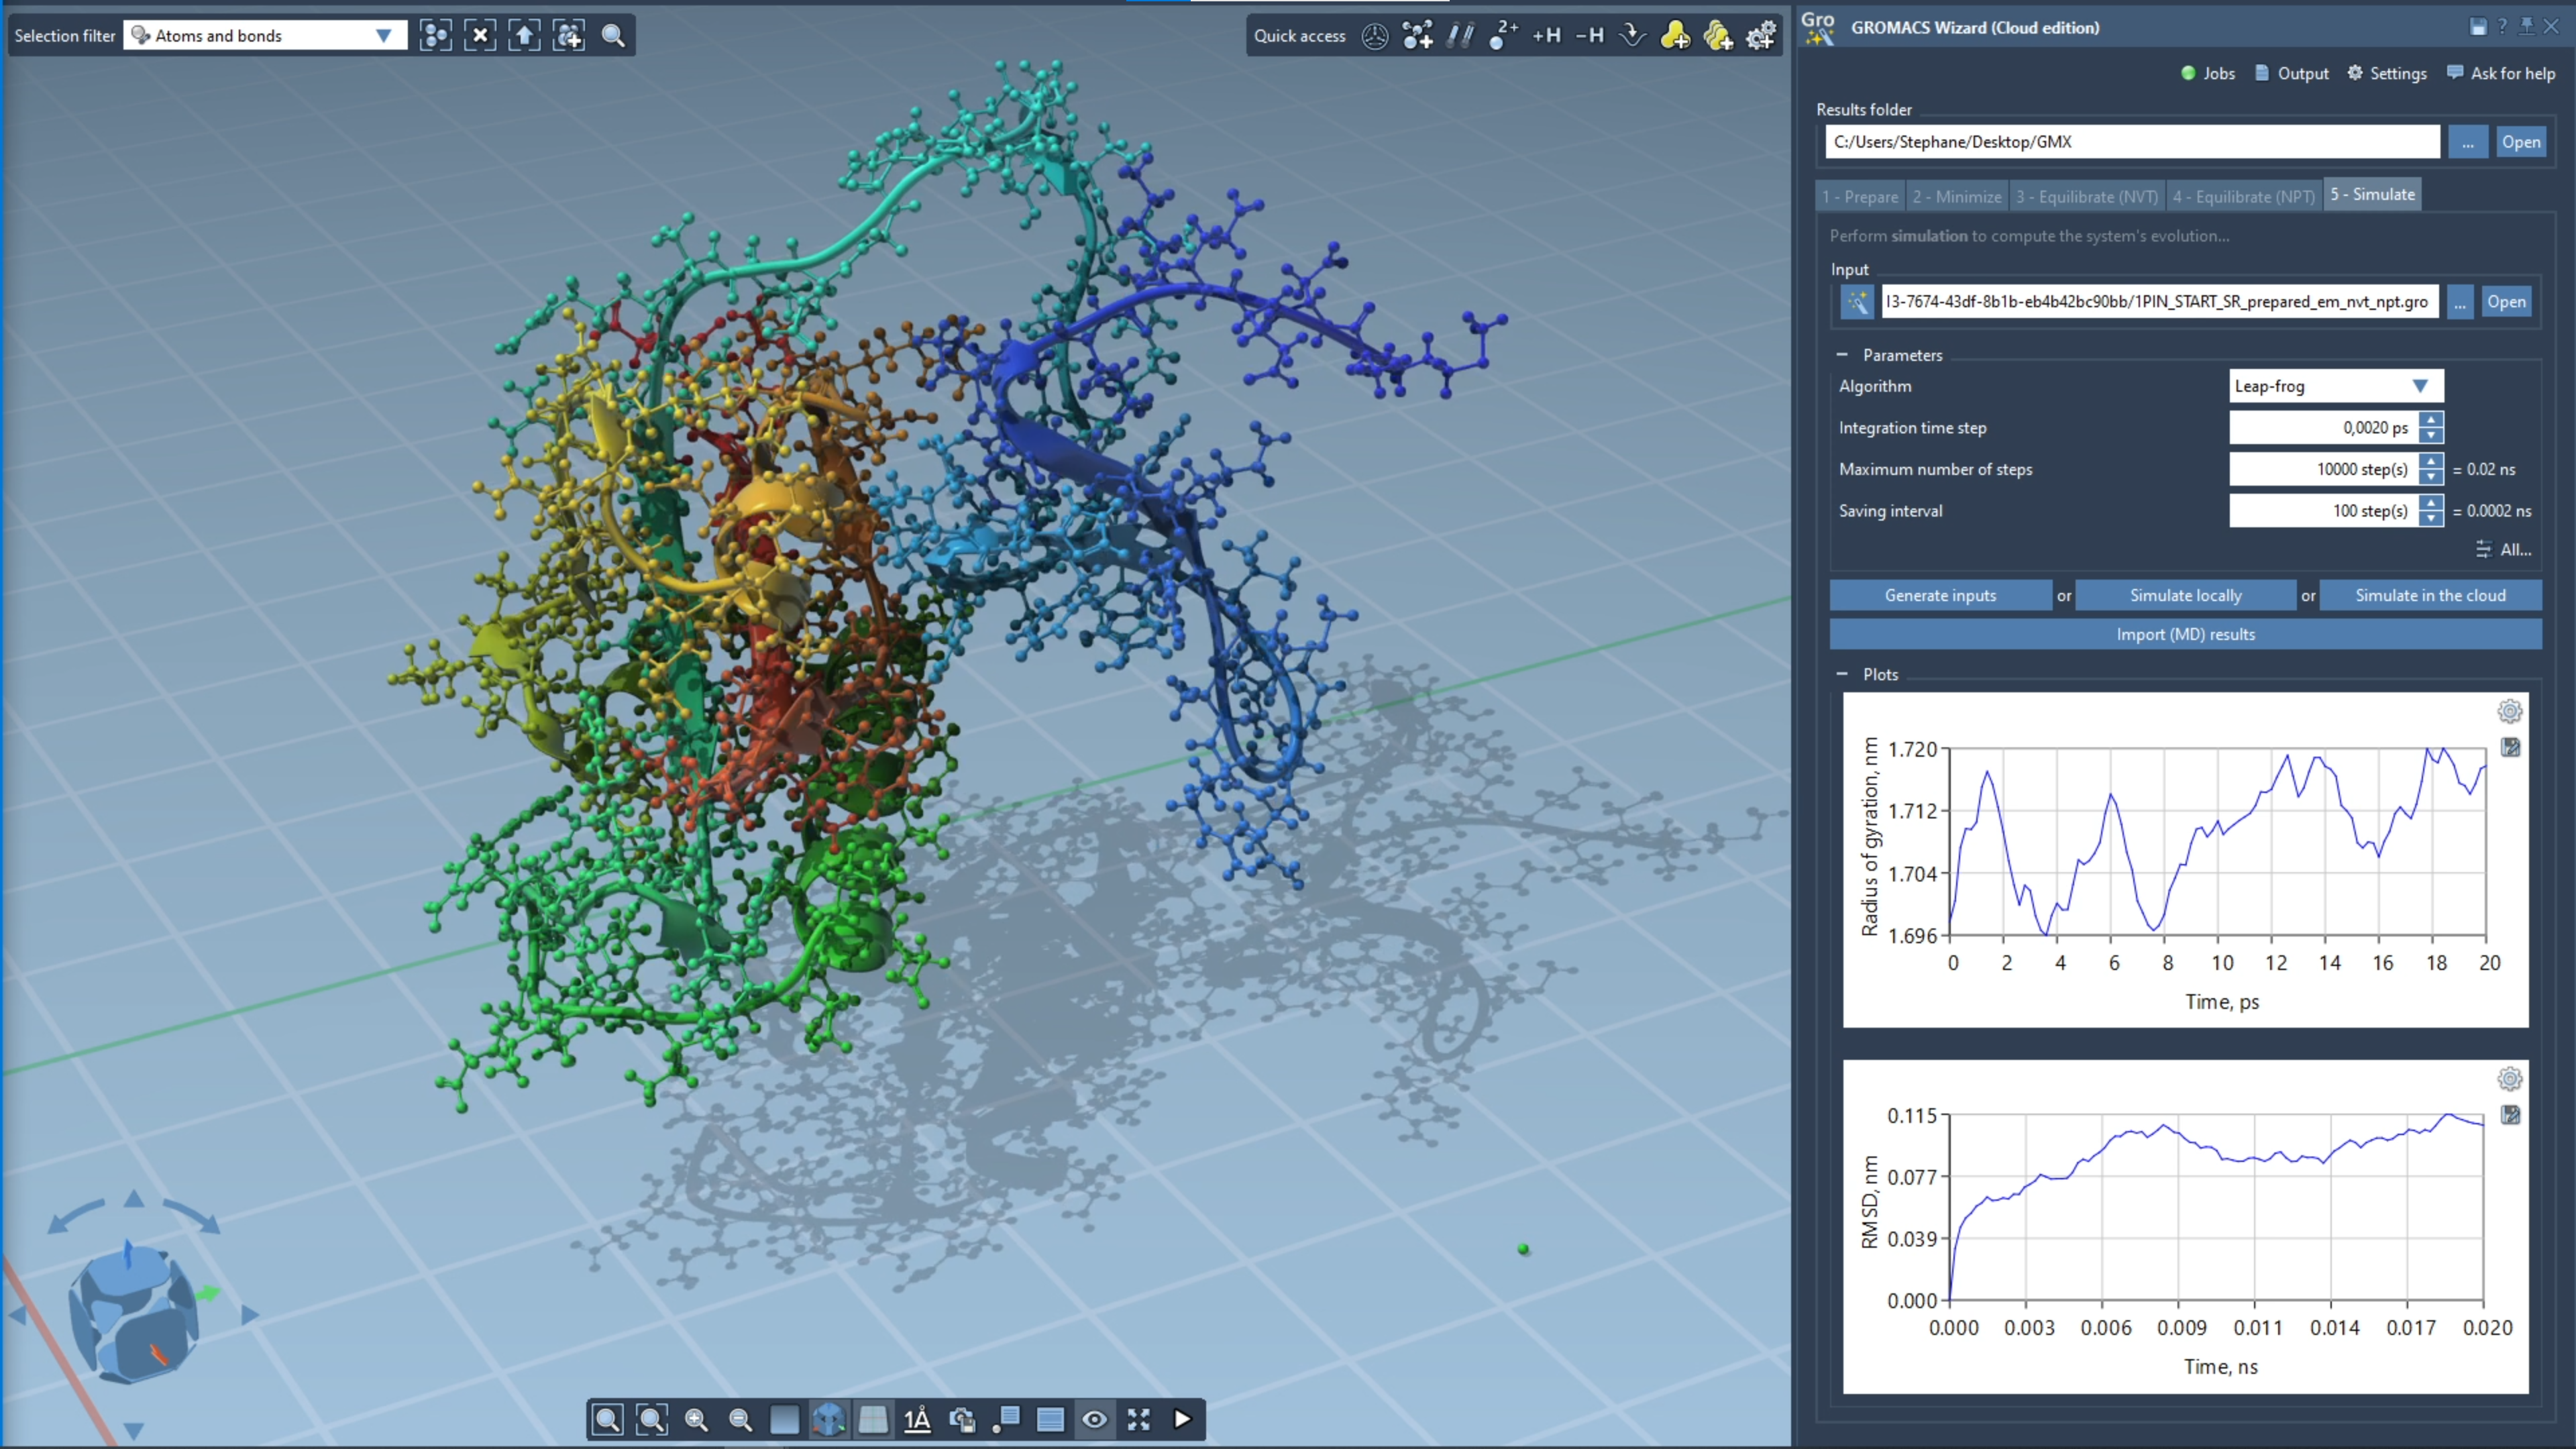Viewport: 2576px width, 1449px height.
Task: Toggle the grid floor display button
Action: click(873, 1419)
